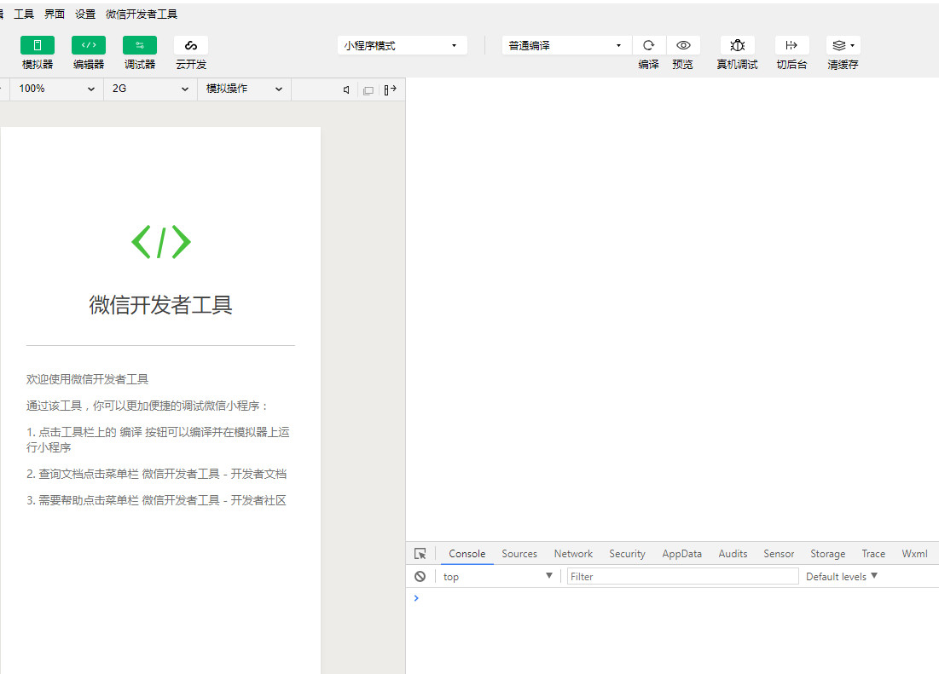Open the top context dropdown
The image size is (939, 674).
[x=497, y=577]
